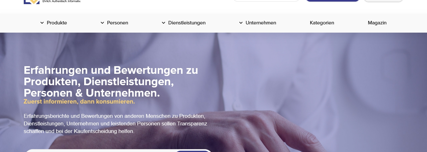Image resolution: width=427 pixels, height=152 pixels.
Task: Open the Dienstleistungen menu label
Action: [187, 23]
